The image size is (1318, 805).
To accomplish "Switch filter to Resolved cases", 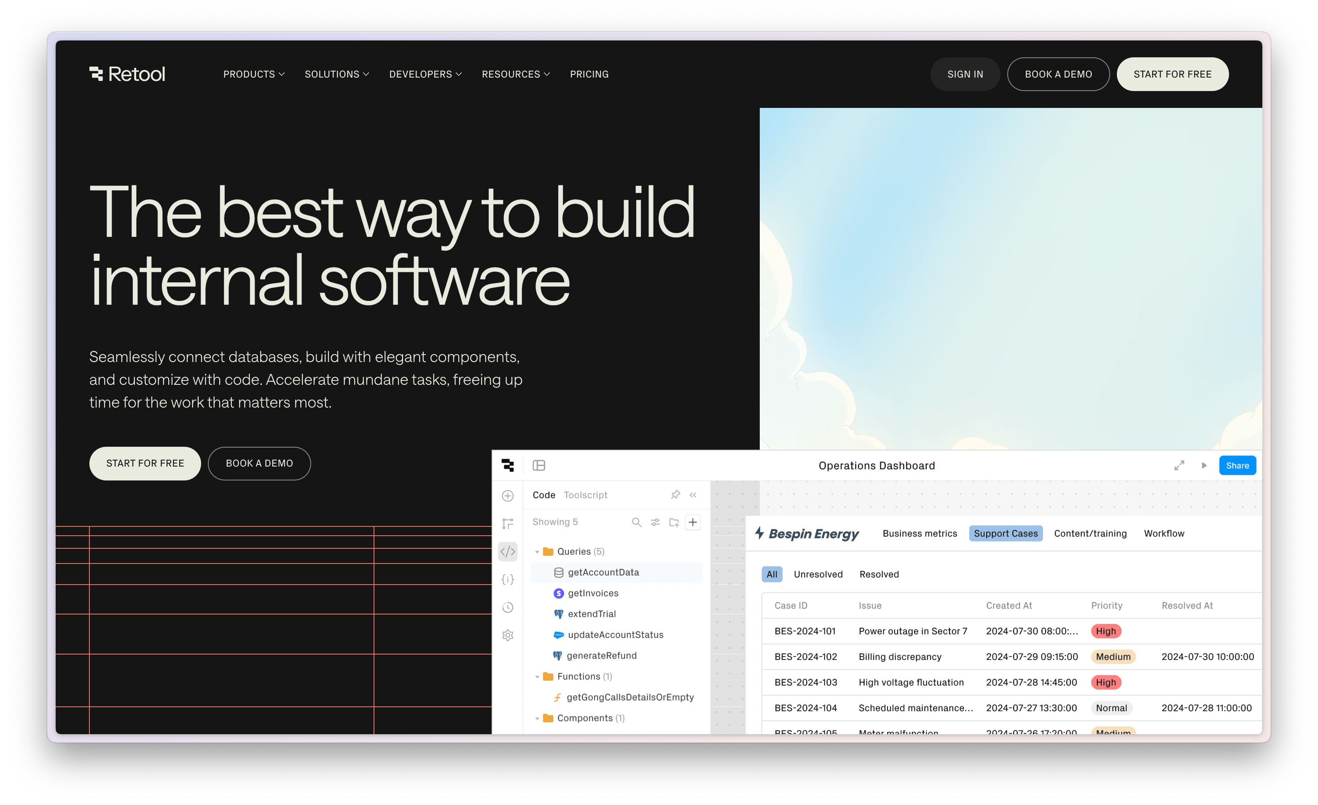I will pos(879,574).
